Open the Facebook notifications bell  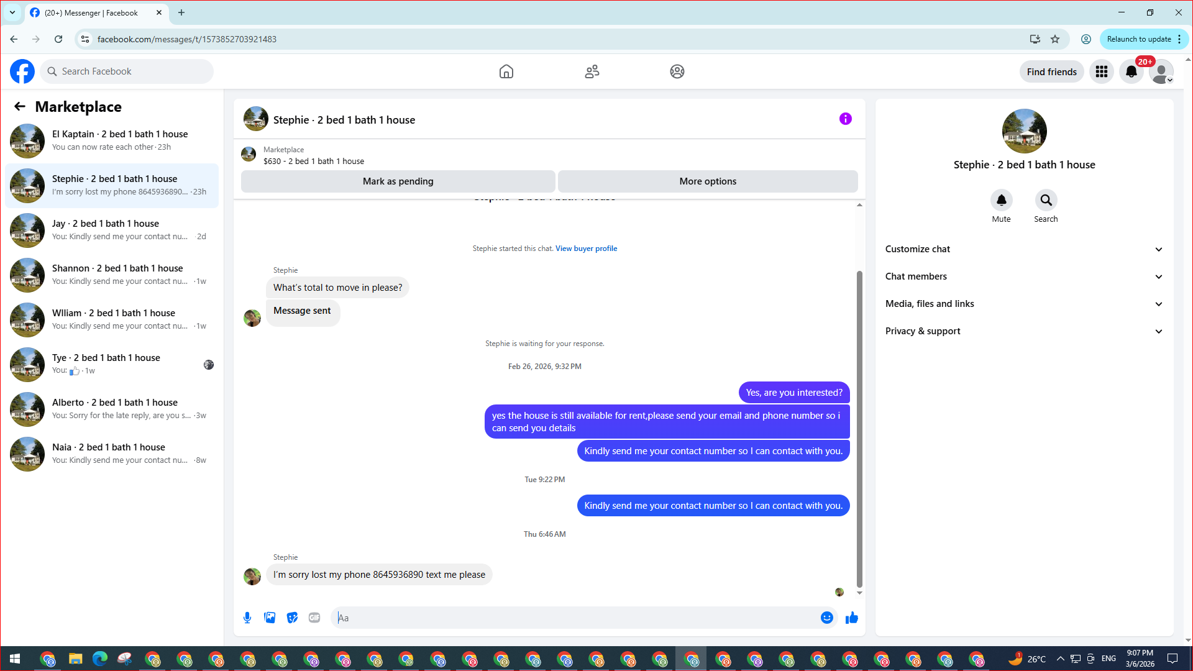click(1131, 71)
